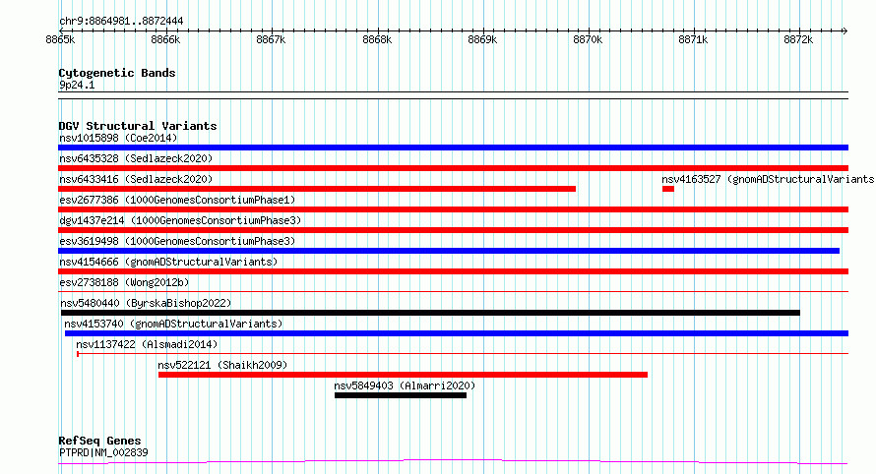Click nsv4163527 gnomAD variant label
This screenshot has width=876, height=474.
click(x=768, y=179)
